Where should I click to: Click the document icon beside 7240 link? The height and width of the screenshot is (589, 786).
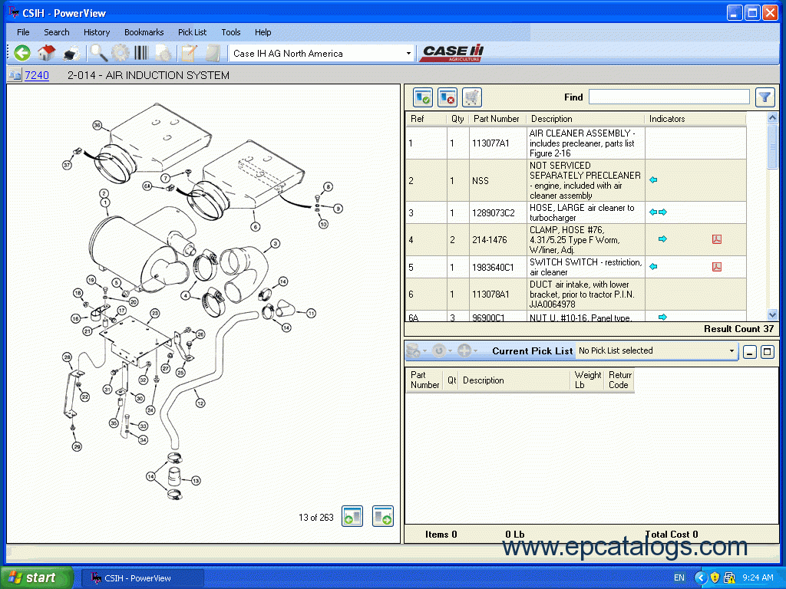pos(15,75)
